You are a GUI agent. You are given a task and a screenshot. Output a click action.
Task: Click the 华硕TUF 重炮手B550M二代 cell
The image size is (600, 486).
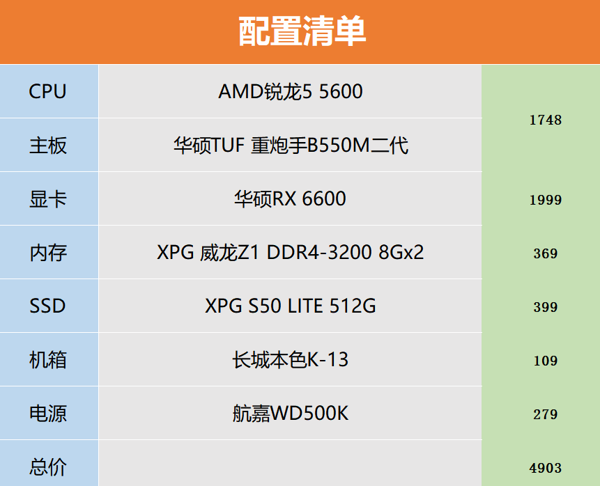[290, 145]
